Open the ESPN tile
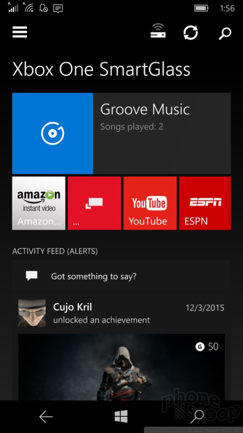Screen dimensions: 243x433 click(205, 203)
